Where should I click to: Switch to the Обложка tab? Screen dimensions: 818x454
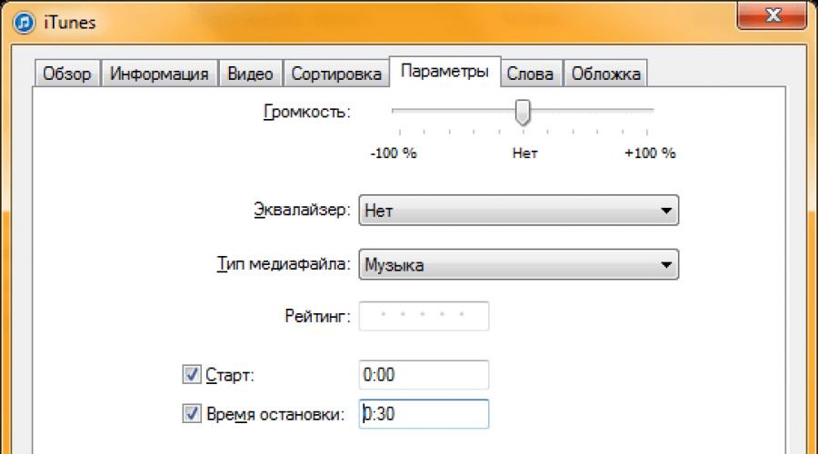point(605,74)
